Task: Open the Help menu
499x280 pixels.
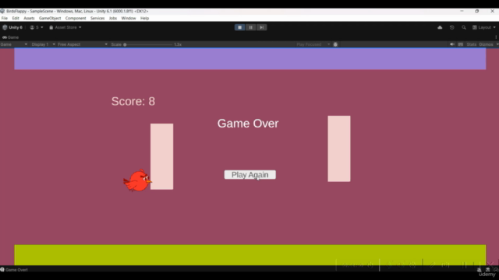Action: (144, 18)
